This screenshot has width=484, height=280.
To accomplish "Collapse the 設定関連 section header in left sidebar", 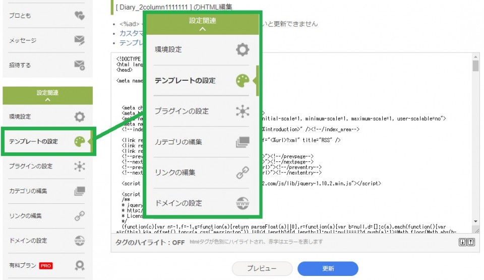I will (47, 95).
